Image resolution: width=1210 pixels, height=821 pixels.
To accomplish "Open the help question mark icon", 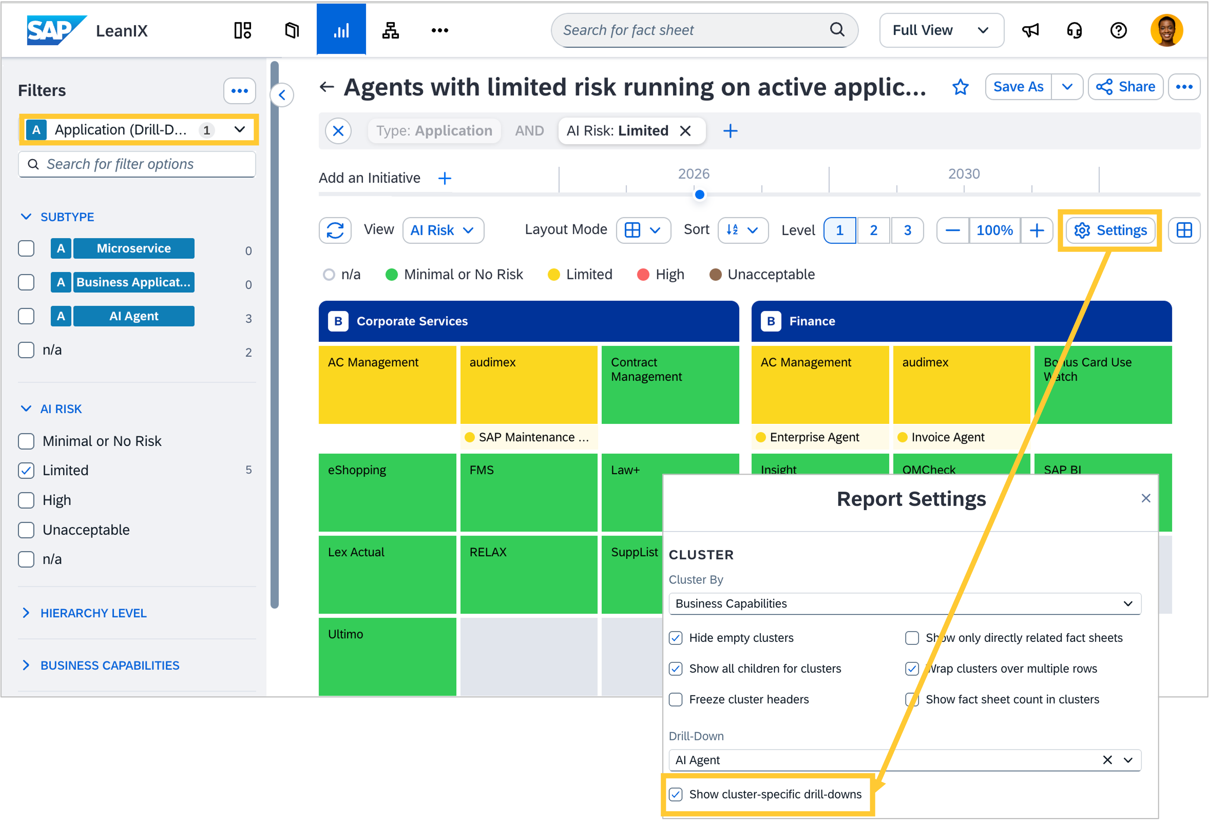I will [1119, 30].
